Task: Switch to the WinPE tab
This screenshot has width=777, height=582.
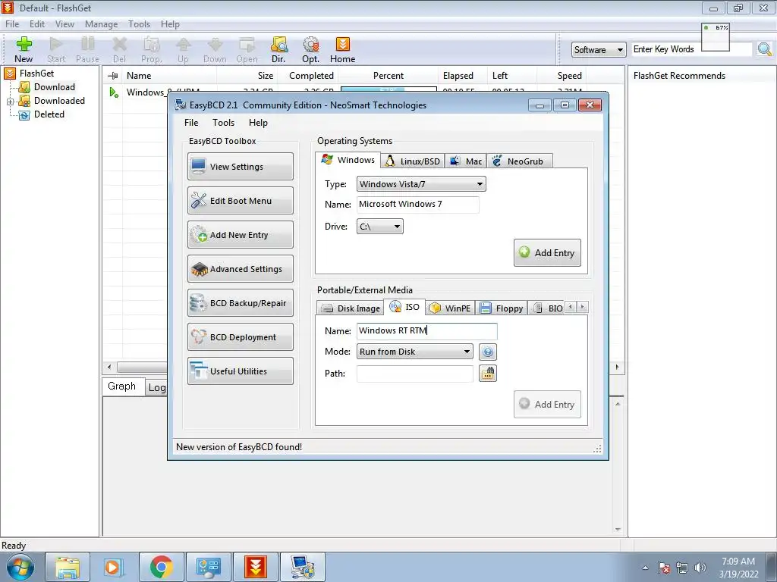Action: tap(450, 308)
